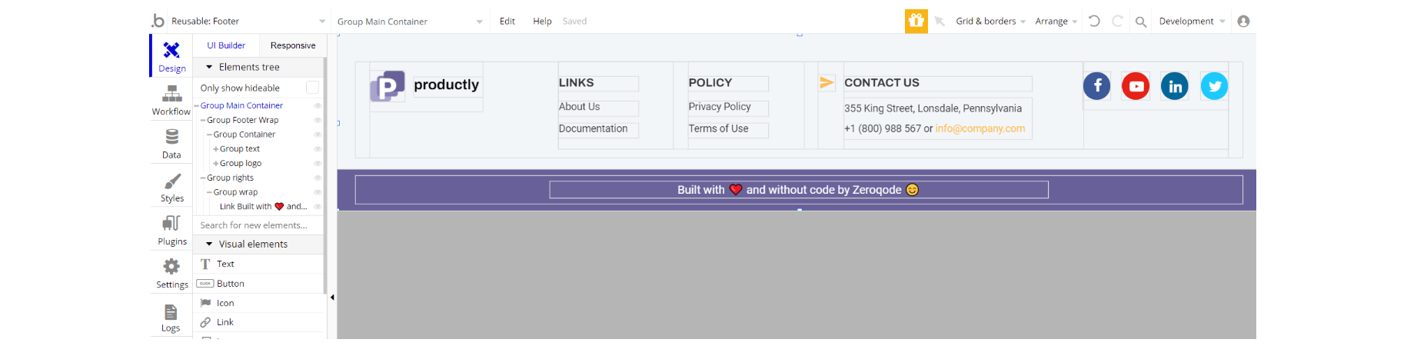This screenshot has width=1407, height=346.
Task: Click the Bubble logo icon
Action: click(x=158, y=21)
